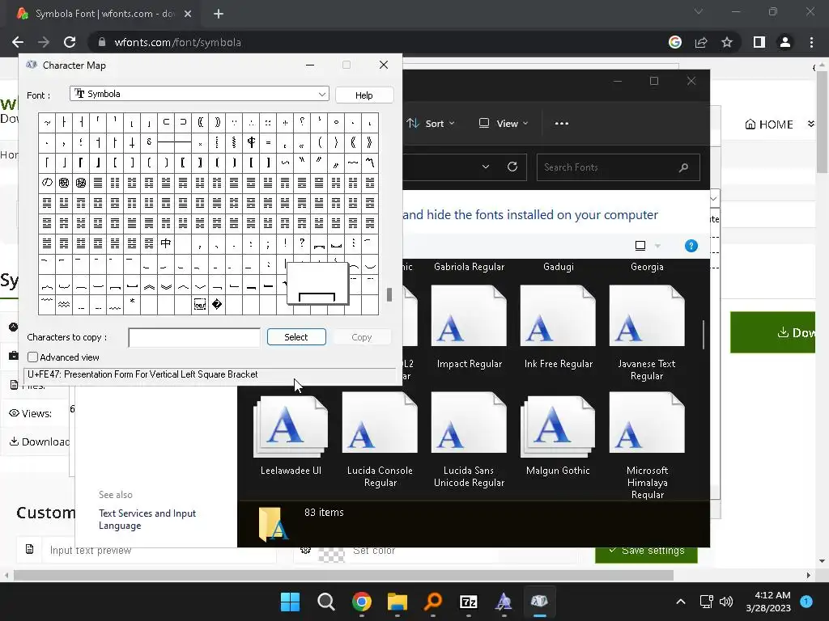Screen dimensions: 829x621
Task: Click the Google icon in address bar
Action: [x=675, y=42]
